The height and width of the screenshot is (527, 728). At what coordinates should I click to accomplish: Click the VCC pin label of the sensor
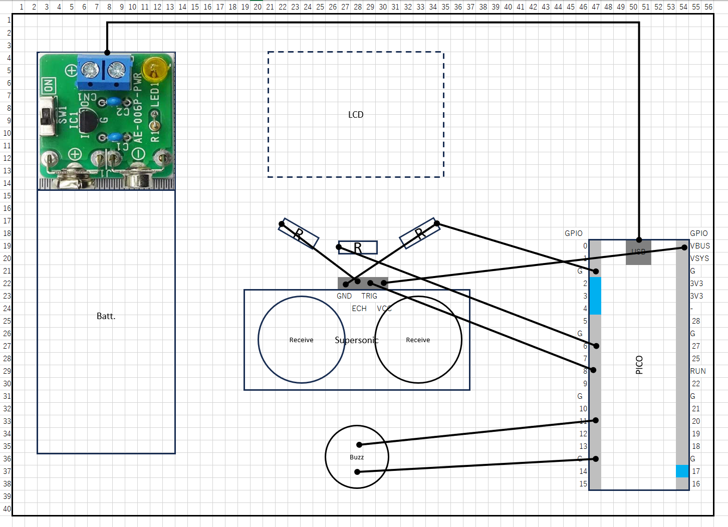pos(384,309)
